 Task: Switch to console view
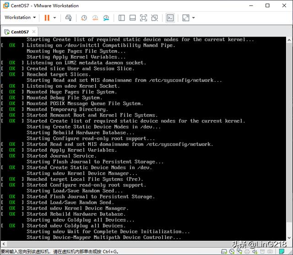click(170, 18)
